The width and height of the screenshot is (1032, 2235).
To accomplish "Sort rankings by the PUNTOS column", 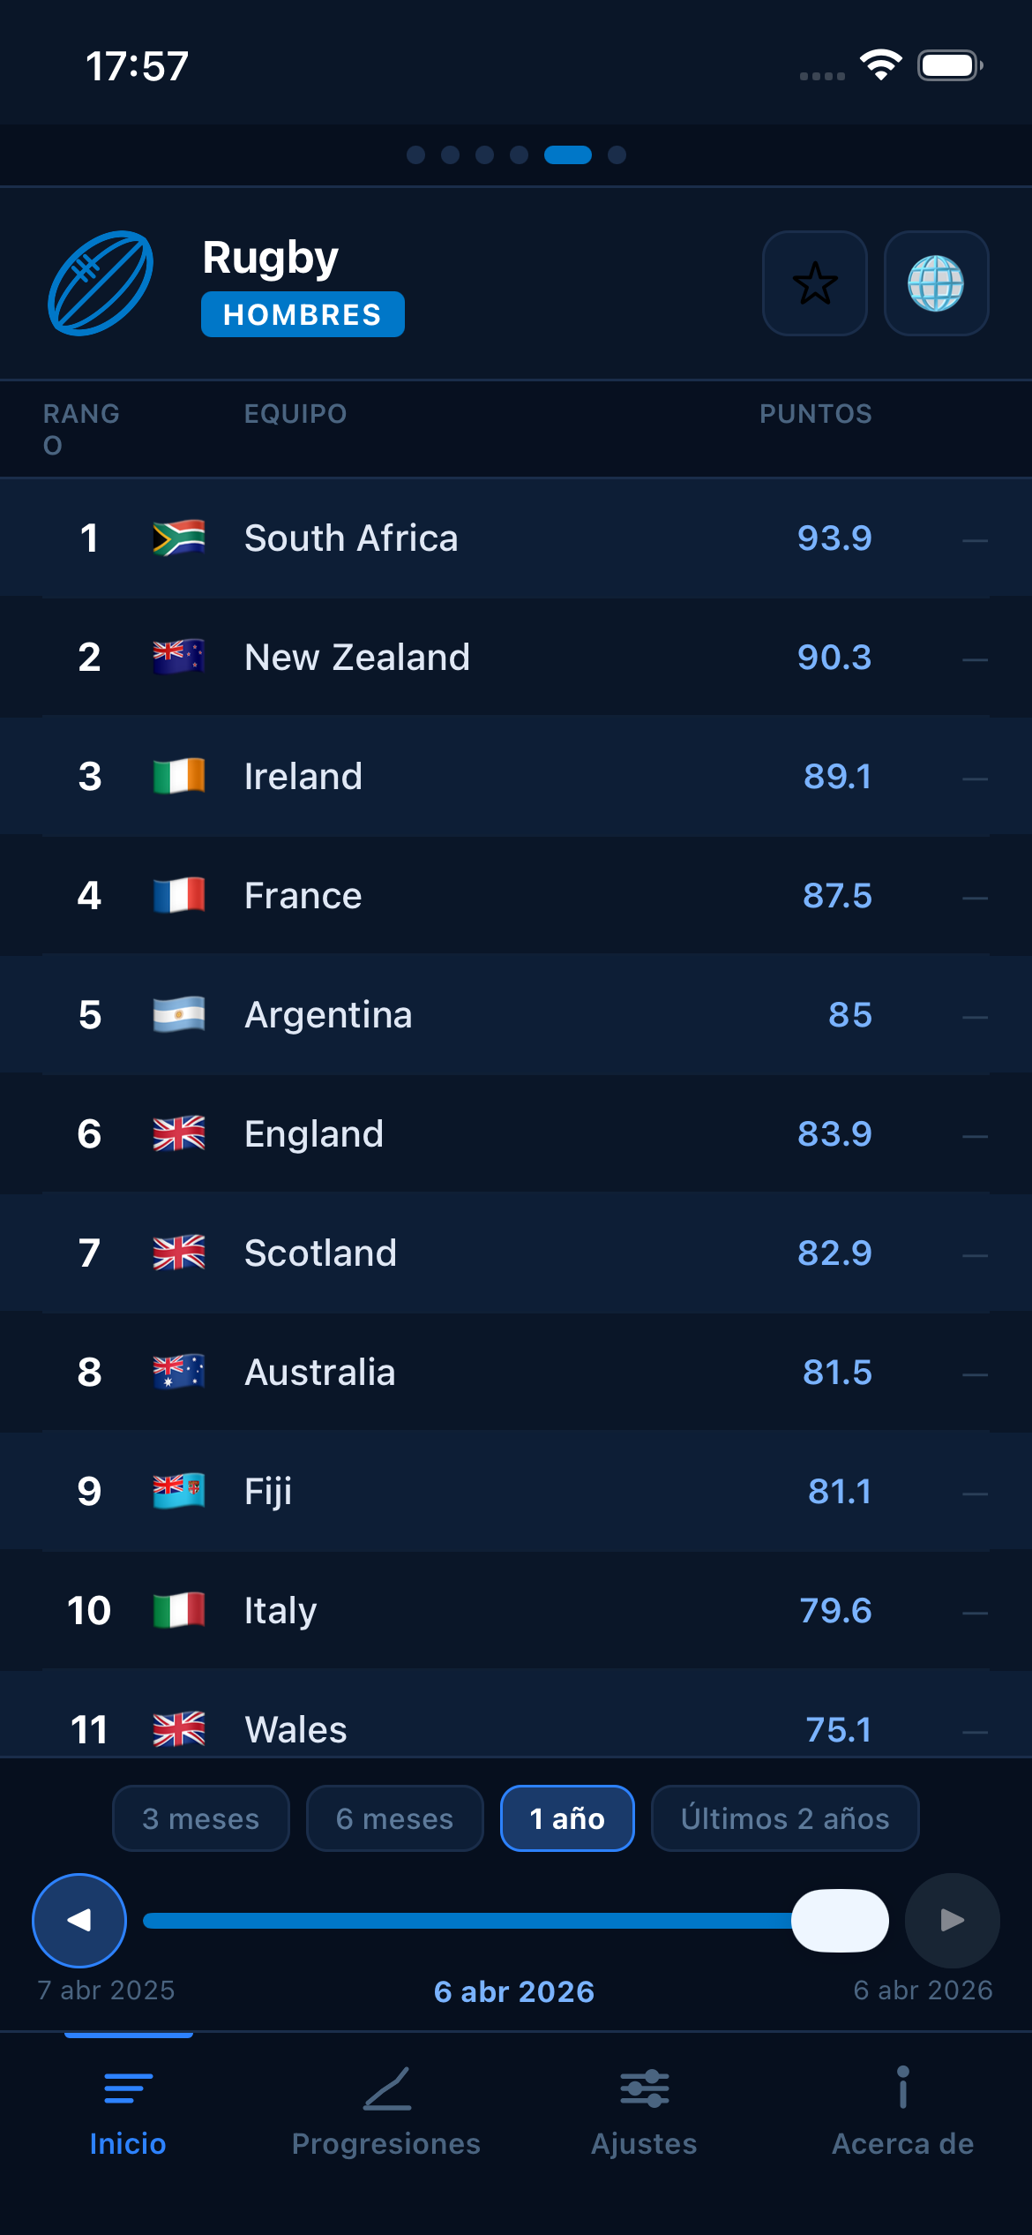I will coord(816,413).
